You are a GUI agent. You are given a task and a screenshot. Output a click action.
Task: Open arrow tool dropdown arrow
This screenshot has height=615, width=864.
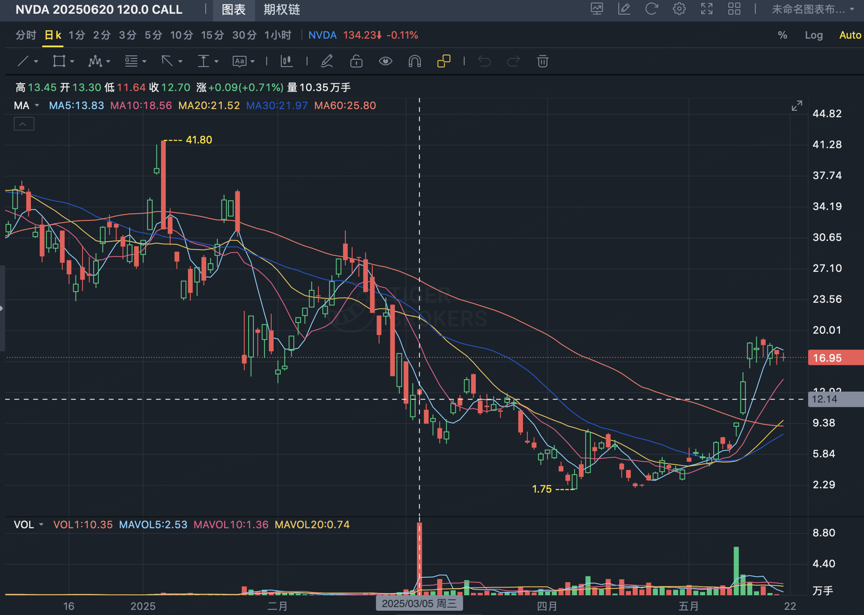click(180, 62)
